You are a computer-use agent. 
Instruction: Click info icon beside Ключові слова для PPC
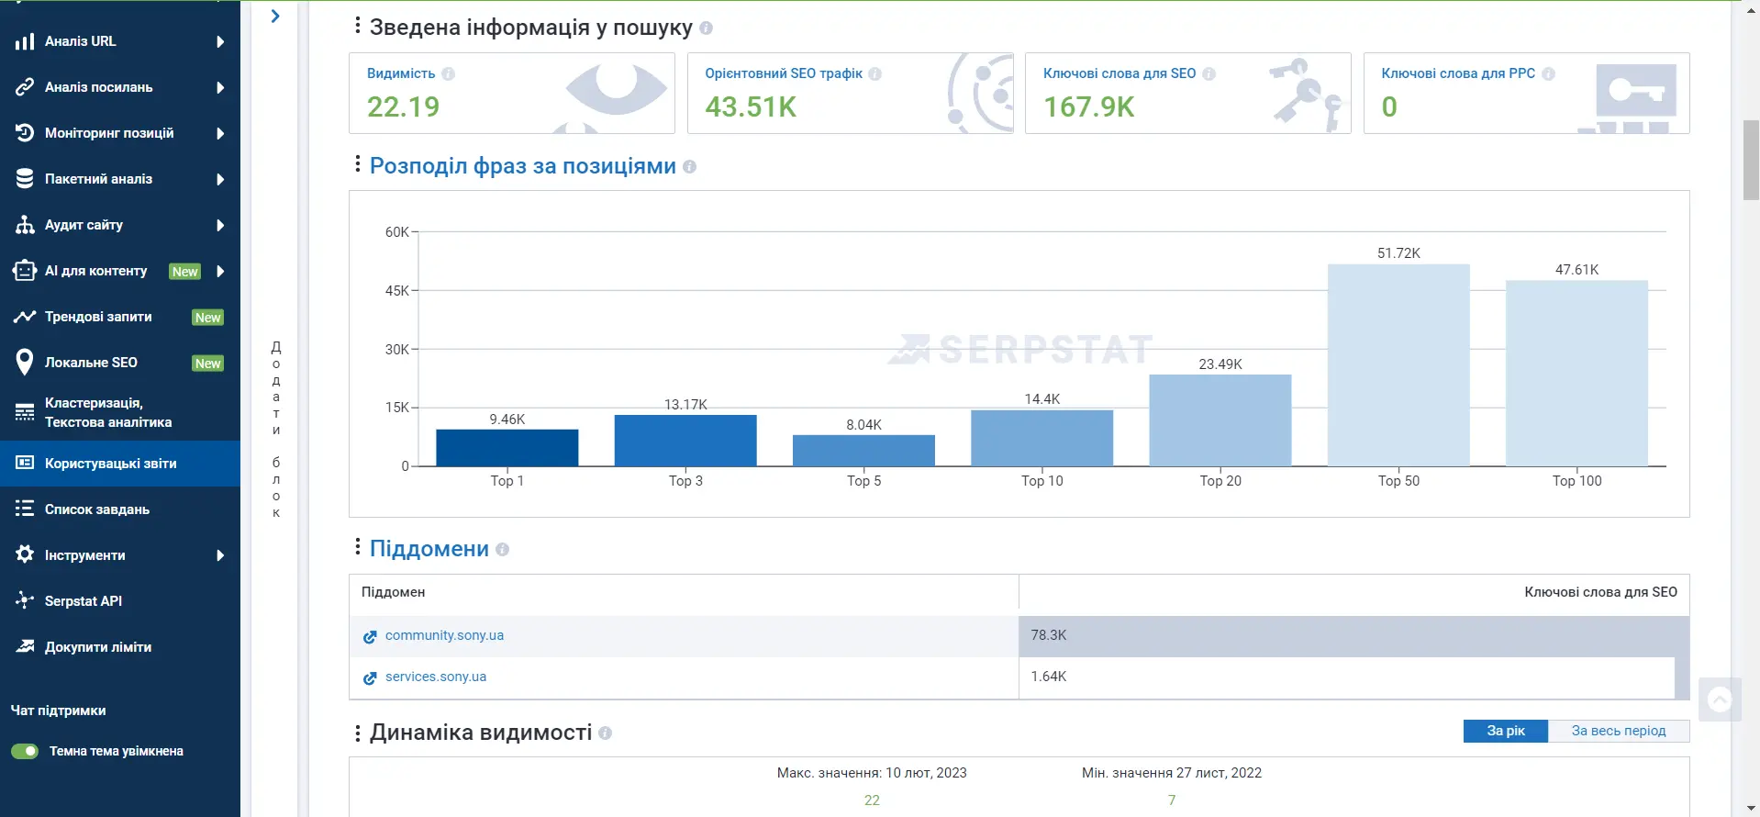click(x=1549, y=74)
